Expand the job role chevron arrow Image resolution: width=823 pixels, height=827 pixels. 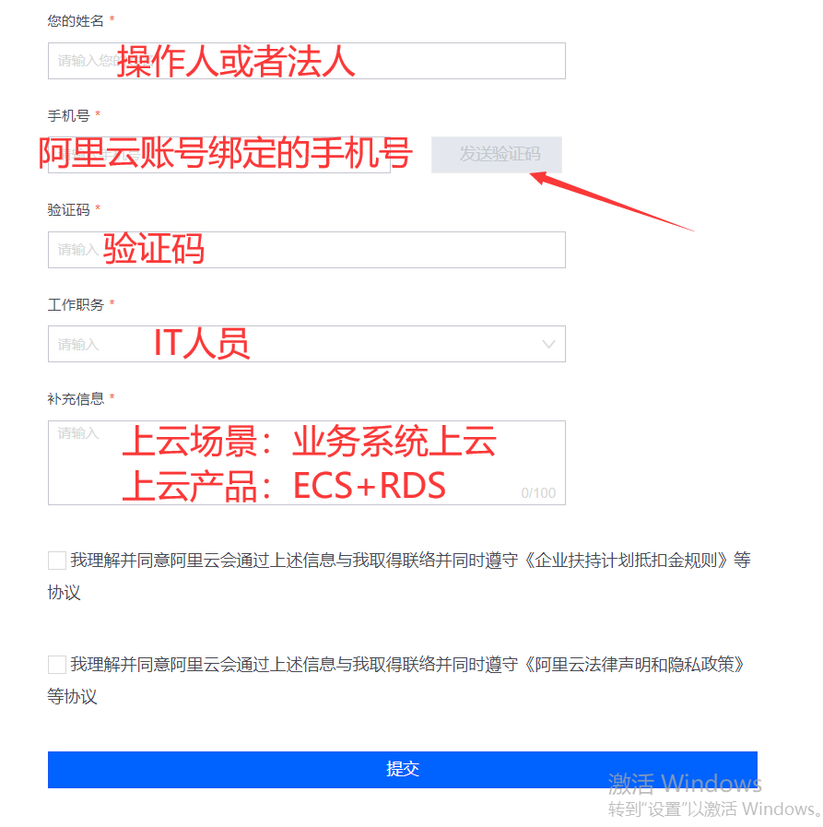click(x=549, y=345)
